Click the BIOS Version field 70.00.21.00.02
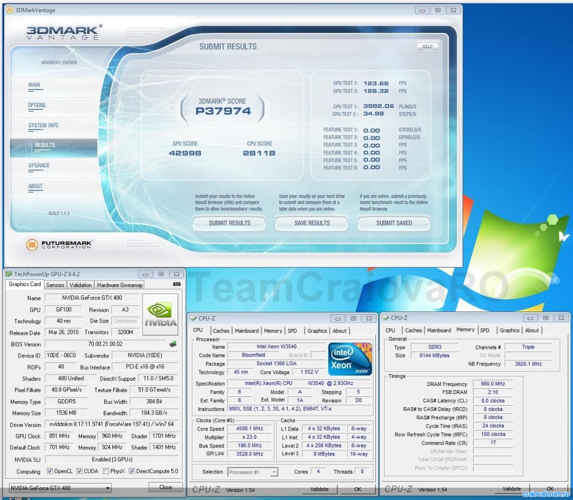573x500 pixels. click(105, 344)
